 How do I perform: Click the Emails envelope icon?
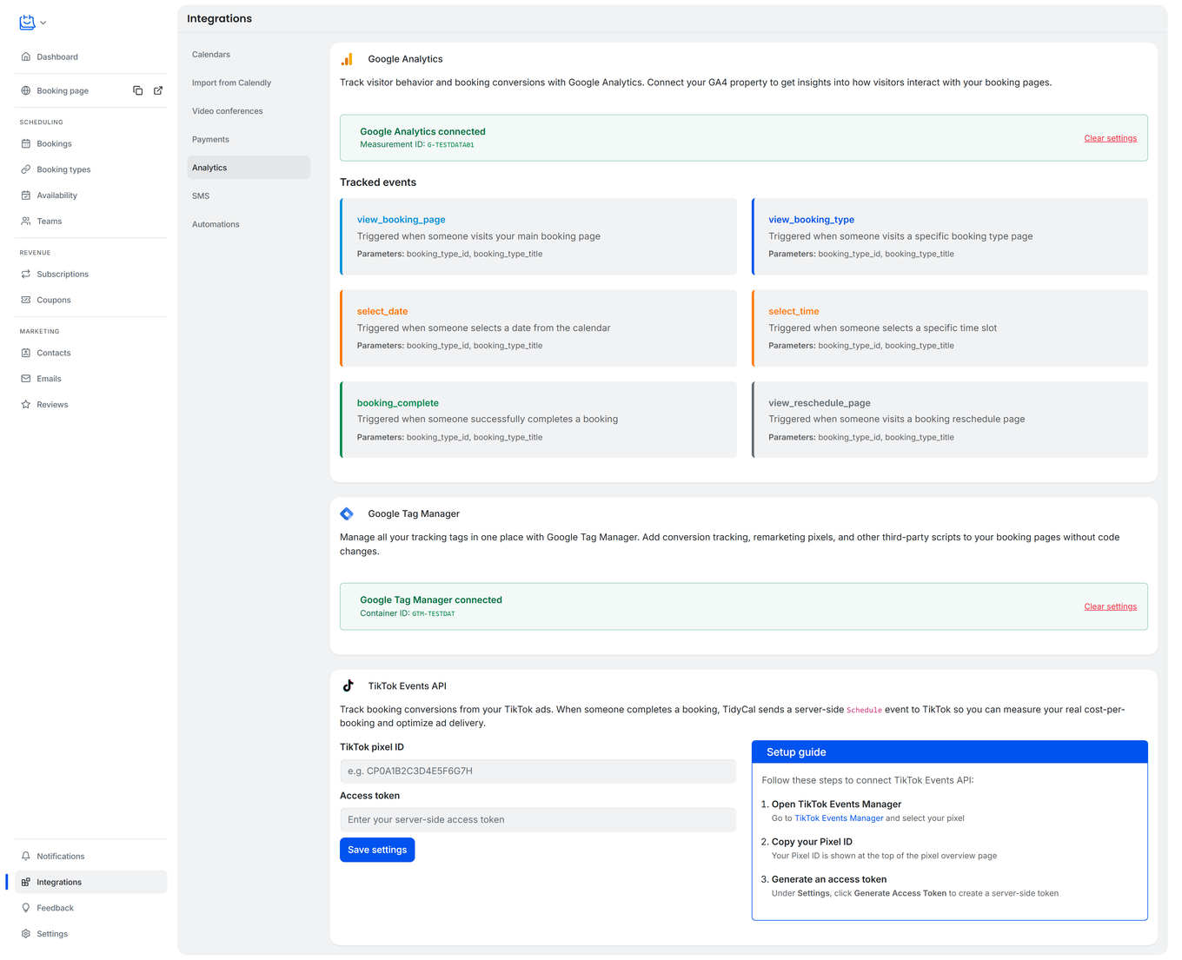(x=26, y=379)
